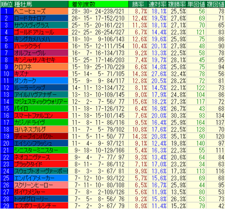Select the stallion ダンカーク

coord(41,81)
